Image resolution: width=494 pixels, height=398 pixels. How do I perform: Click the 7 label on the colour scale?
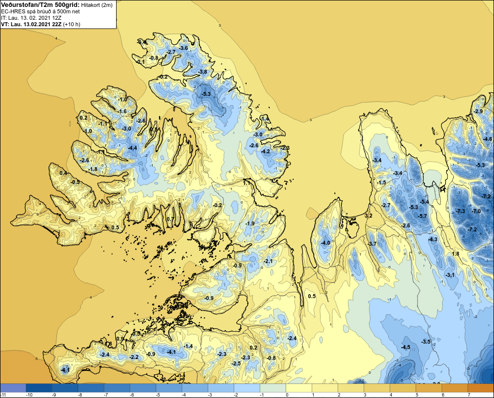pos(469,395)
